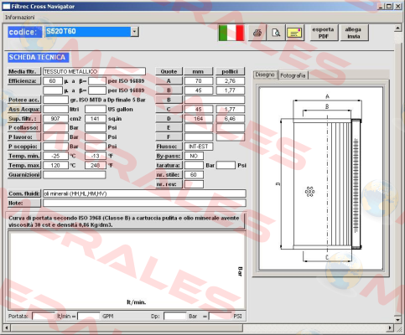
Task: Click the Temp. min. °C field showing -25
Action: [55, 156]
